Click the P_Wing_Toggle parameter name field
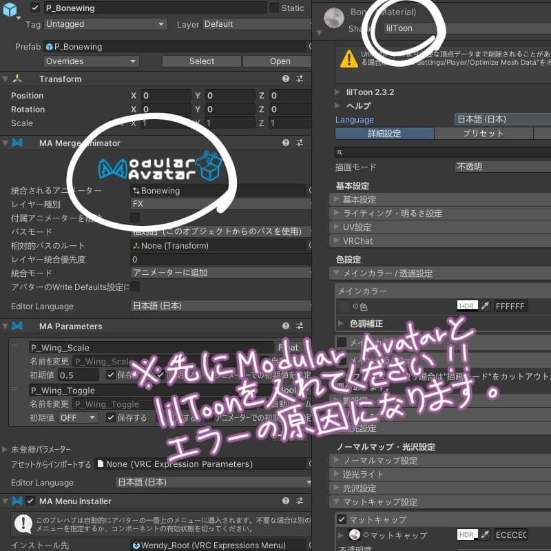The width and height of the screenshot is (551, 551). [152, 391]
